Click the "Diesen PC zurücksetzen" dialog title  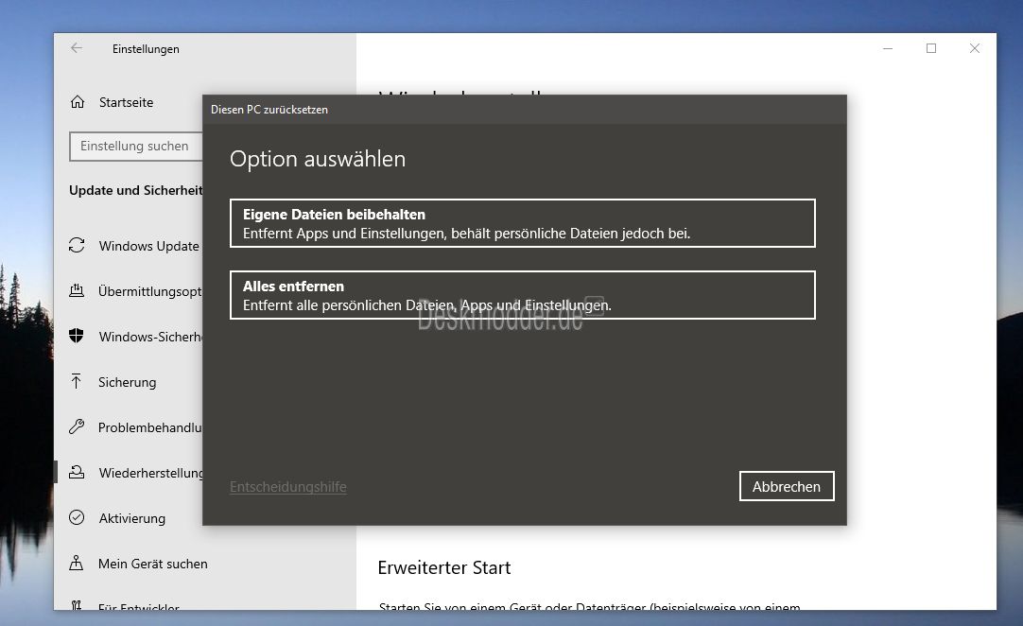[269, 110]
